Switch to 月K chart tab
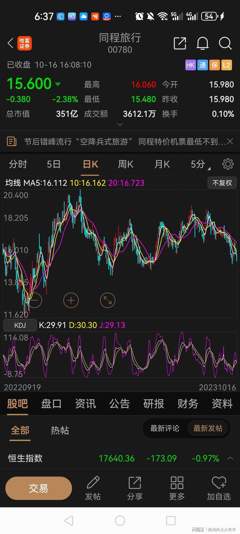240x534 pixels. [x=162, y=164]
